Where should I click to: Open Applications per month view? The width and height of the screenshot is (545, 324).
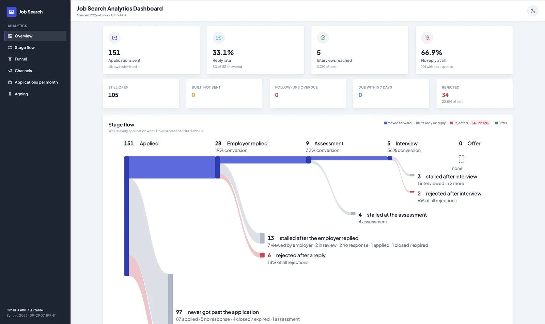35,82
